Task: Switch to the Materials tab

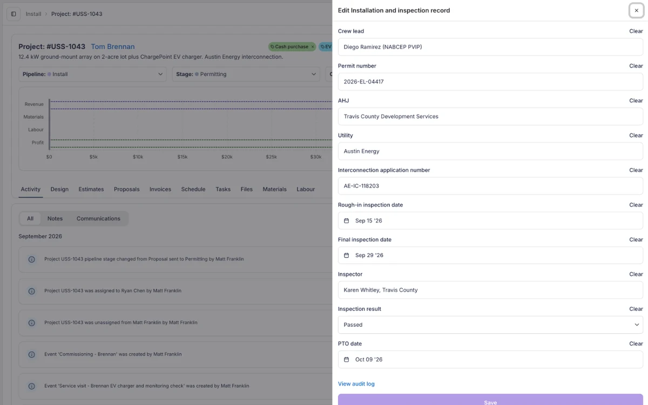Action: pos(274,190)
